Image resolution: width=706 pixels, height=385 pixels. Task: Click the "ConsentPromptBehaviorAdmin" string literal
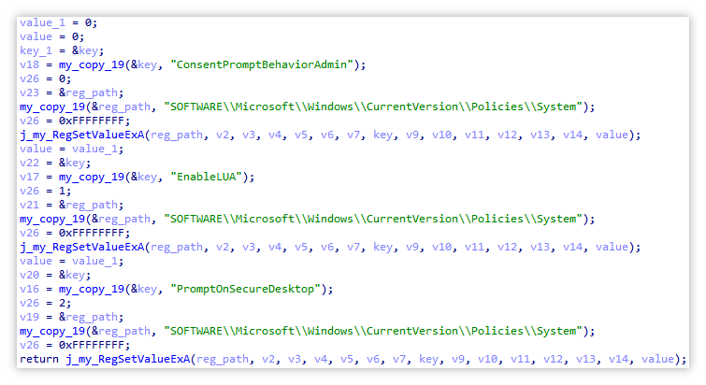click(x=265, y=64)
